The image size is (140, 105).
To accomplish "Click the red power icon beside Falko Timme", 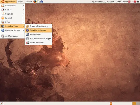I will 129,2.
